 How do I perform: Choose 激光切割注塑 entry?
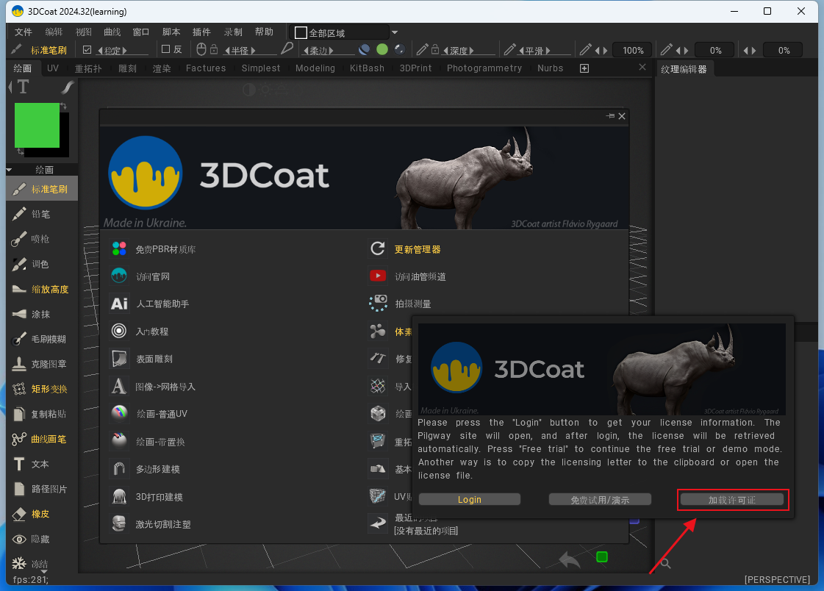point(151,524)
